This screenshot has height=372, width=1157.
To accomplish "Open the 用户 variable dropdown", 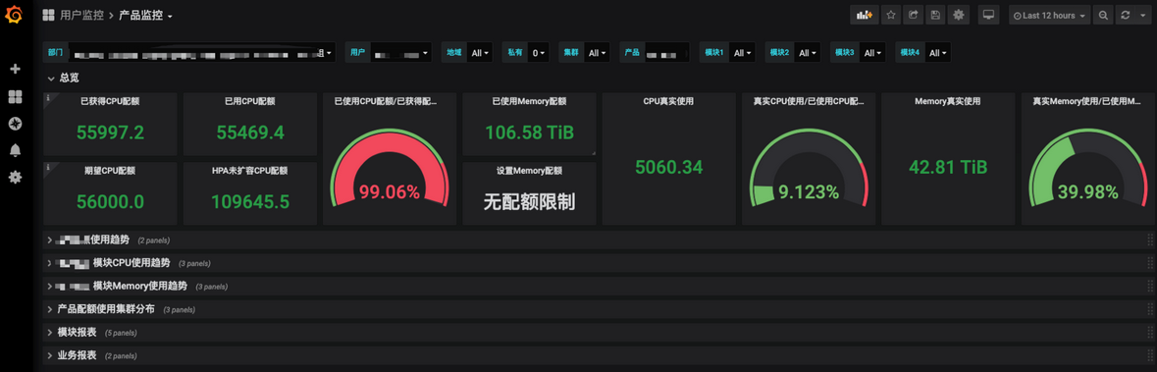I will tap(401, 52).
